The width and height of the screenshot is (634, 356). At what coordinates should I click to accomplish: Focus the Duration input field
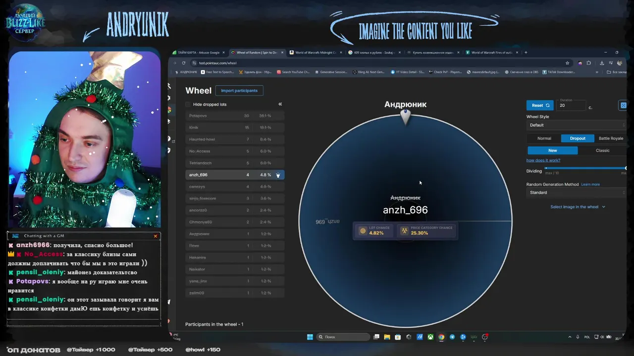571,105
